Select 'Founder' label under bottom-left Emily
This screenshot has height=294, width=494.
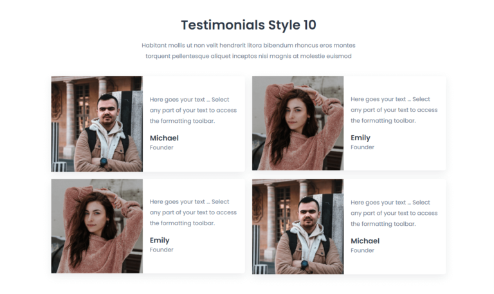(x=161, y=250)
